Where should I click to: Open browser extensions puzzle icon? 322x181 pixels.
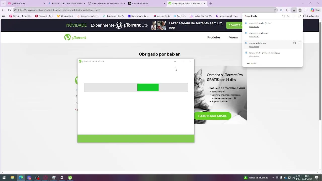tap(287, 10)
